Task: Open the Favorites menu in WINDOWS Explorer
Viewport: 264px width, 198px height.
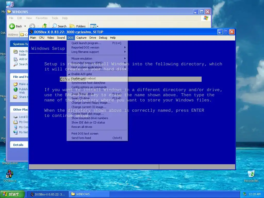Action: (42, 18)
